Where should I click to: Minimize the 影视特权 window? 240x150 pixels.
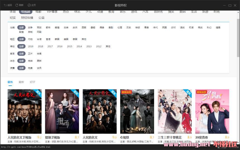pyautogui.click(x=224, y=5)
